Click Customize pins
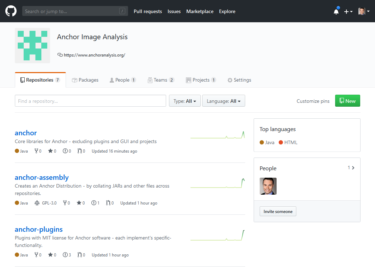375x272 pixels. coord(313,101)
